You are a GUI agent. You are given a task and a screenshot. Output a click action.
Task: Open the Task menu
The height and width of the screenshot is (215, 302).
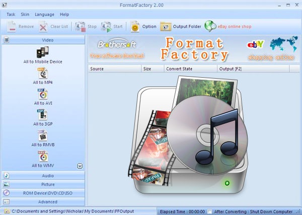[x=11, y=15]
